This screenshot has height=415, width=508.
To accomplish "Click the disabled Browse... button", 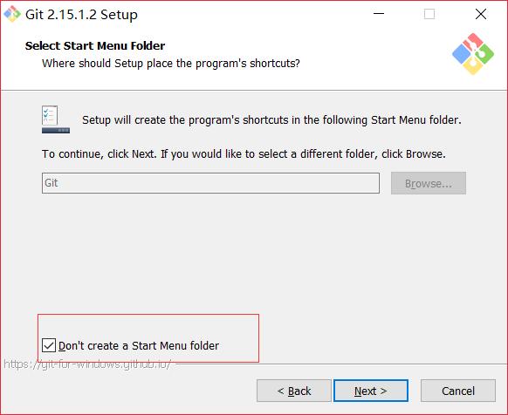I will click(x=429, y=183).
